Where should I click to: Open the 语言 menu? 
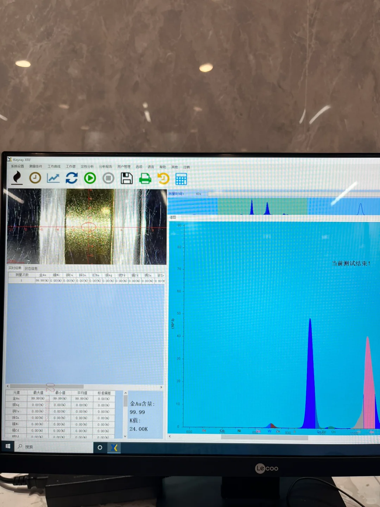tap(151, 167)
